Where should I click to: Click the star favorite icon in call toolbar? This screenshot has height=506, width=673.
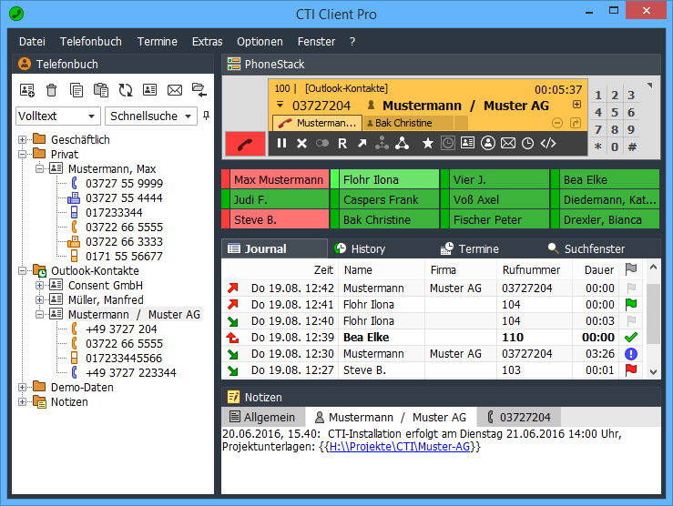427,143
